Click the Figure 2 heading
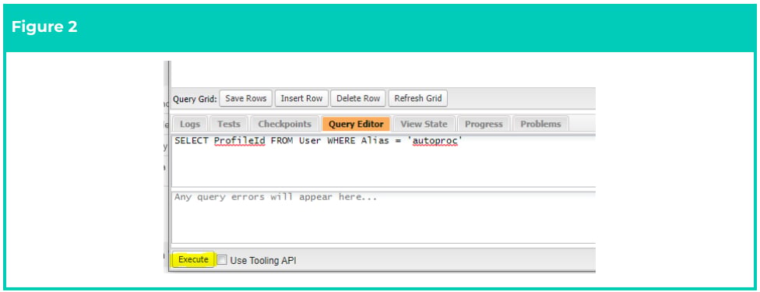The image size is (760, 292). tap(44, 26)
